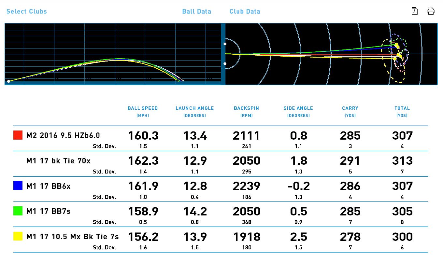The height and width of the screenshot is (275, 443).
Task: Click the top-down dispersion chart
Action: coord(331,54)
